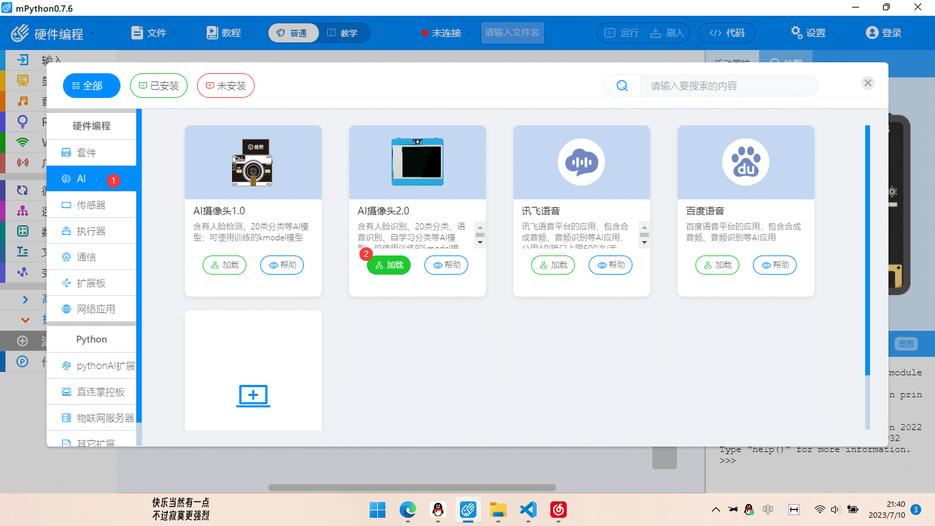
Task: Open the 套件 (kits) category
Action: pyautogui.click(x=91, y=152)
